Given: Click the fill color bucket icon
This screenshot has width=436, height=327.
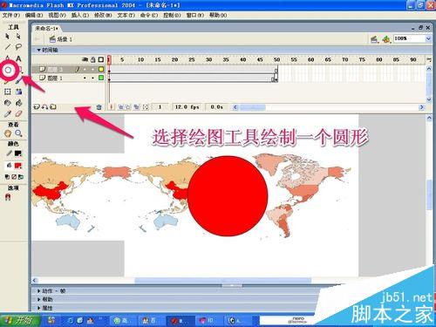Looking at the screenshot, I should pos(9,166).
